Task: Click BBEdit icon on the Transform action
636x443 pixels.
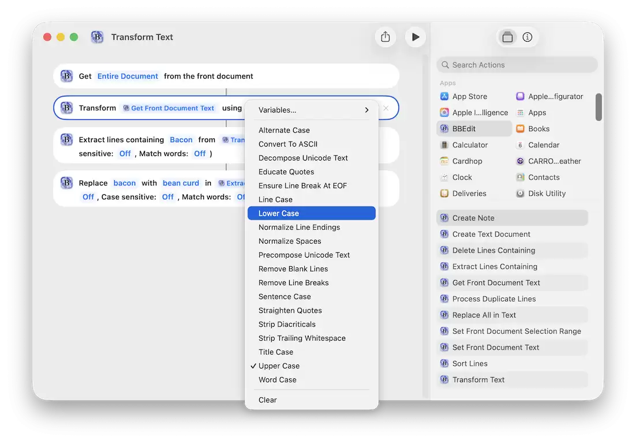Action: tap(66, 107)
